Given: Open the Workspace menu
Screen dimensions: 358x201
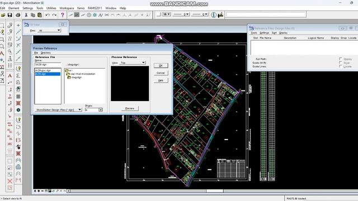Looking at the screenshot, I should point(67,8).
